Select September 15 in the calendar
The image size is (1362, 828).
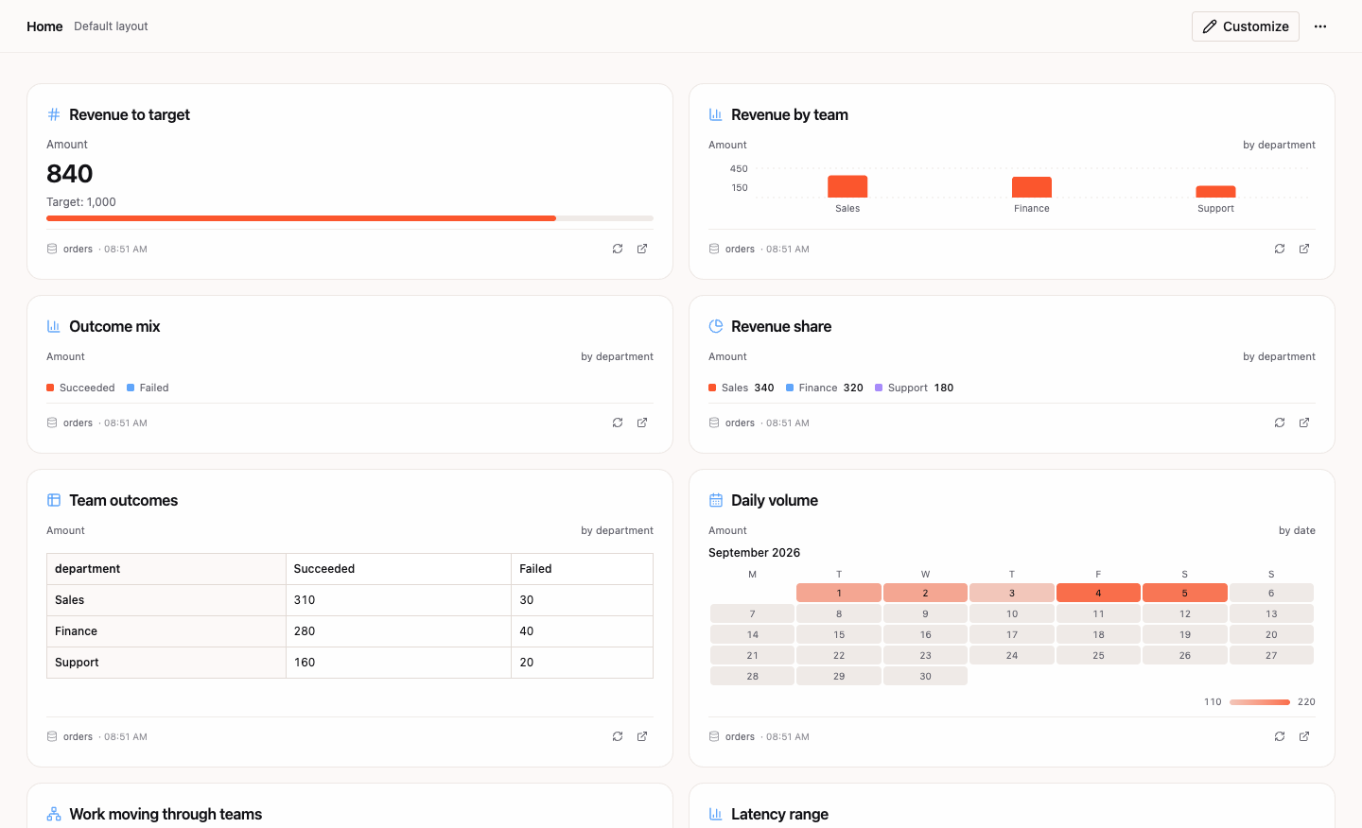click(839, 634)
